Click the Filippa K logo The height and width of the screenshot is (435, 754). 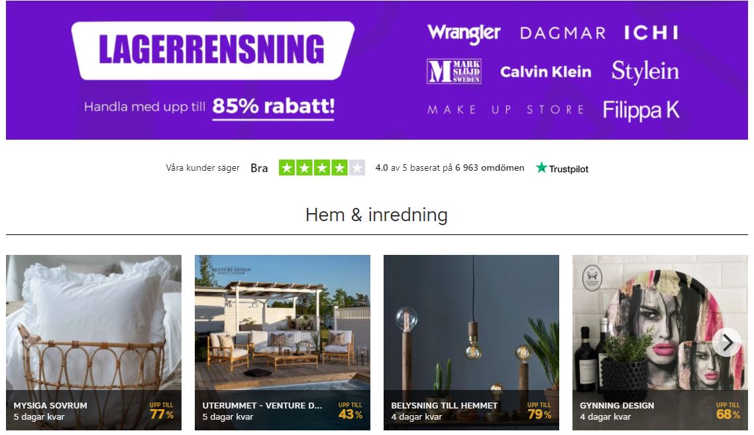(641, 110)
